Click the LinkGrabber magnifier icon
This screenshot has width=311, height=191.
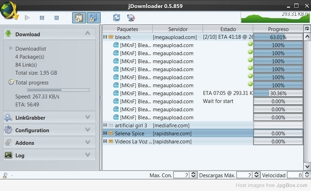coord(8,117)
